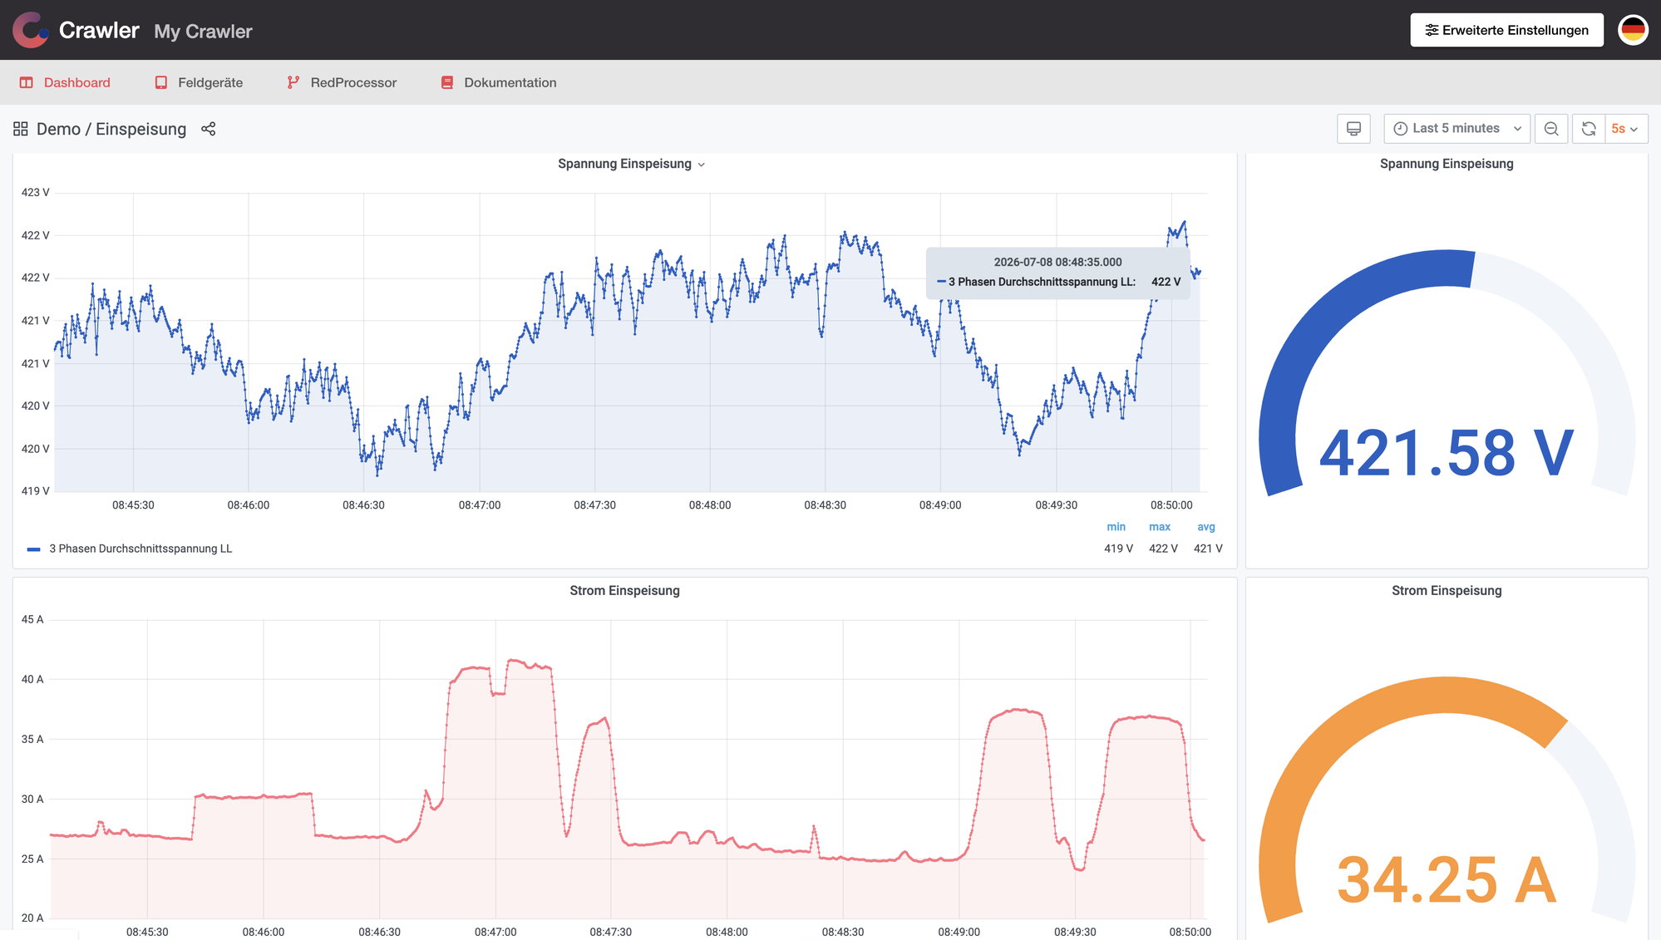This screenshot has height=940, width=1661.
Task: Open the Dokumentation tab
Action: (499, 82)
